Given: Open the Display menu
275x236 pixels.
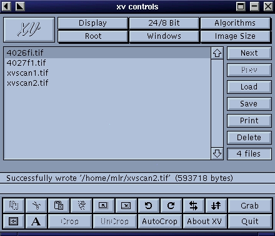Looking at the screenshot, I should (92, 23).
